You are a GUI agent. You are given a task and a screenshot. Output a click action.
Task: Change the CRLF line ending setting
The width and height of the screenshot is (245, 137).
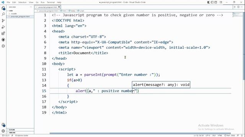(x=214, y=135)
